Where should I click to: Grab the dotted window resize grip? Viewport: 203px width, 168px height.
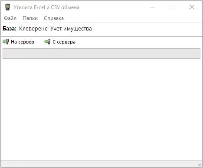click(x=200, y=165)
